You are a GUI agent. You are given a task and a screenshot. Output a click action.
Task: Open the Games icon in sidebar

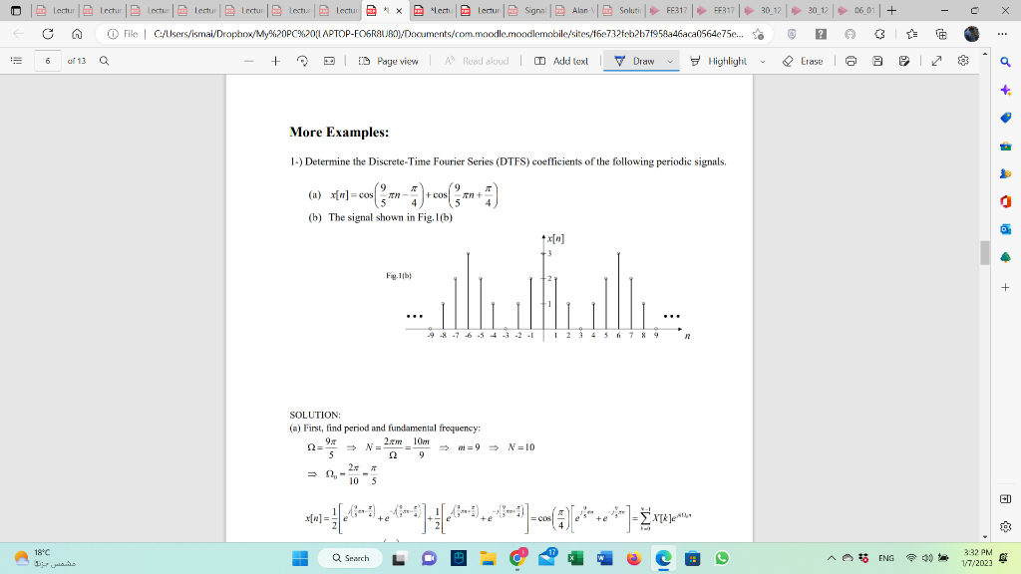tap(1005, 173)
